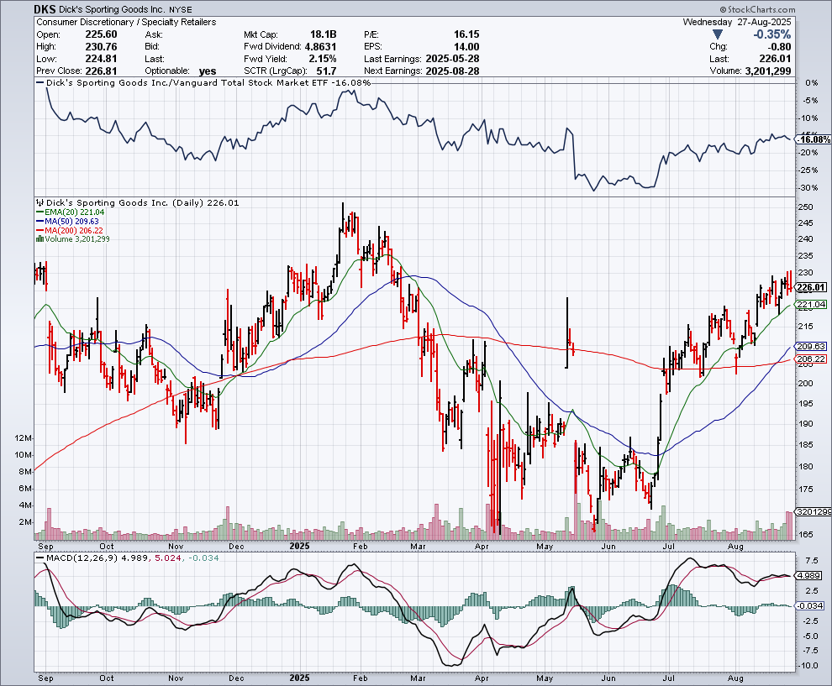Click the 4.989 tag on the MACD right axis
832x686 pixels.
tap(809, 576)
